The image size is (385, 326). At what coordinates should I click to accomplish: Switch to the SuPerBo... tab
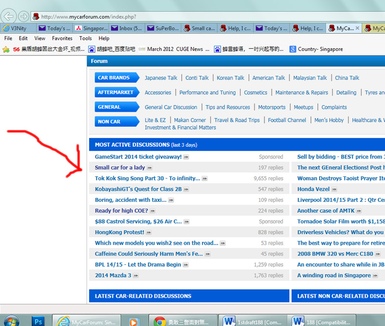click(163, 28)
